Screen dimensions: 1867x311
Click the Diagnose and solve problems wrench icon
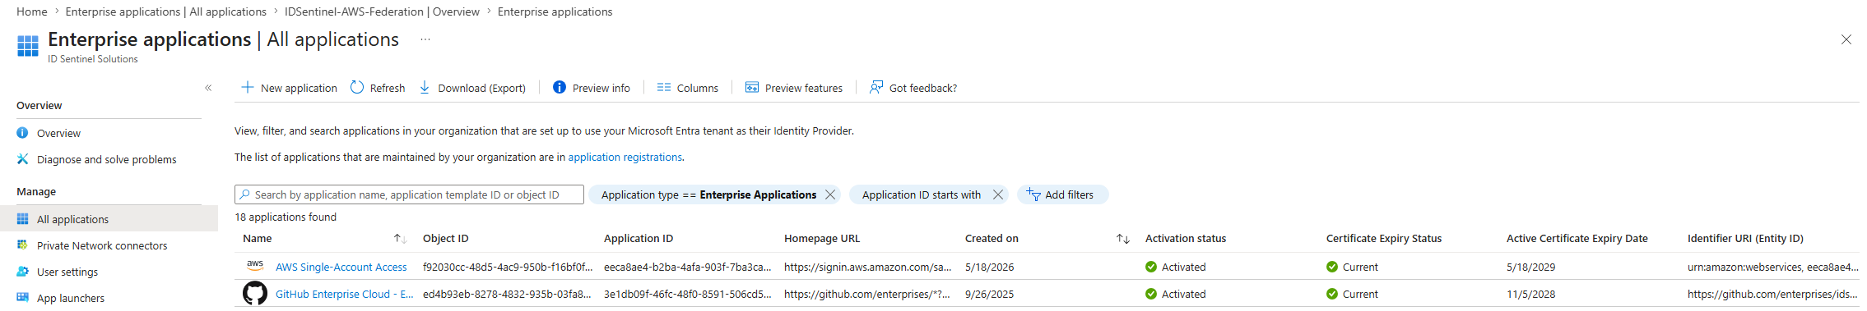click(22, 159)
